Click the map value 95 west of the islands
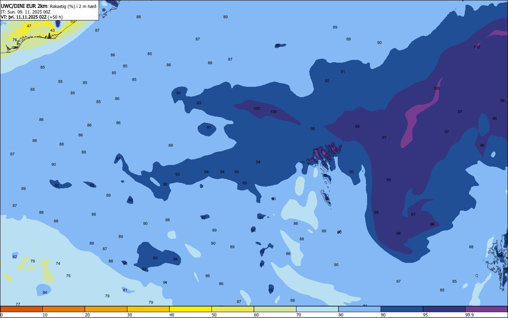This screenshot has width=508, height=318. point(313,129)
